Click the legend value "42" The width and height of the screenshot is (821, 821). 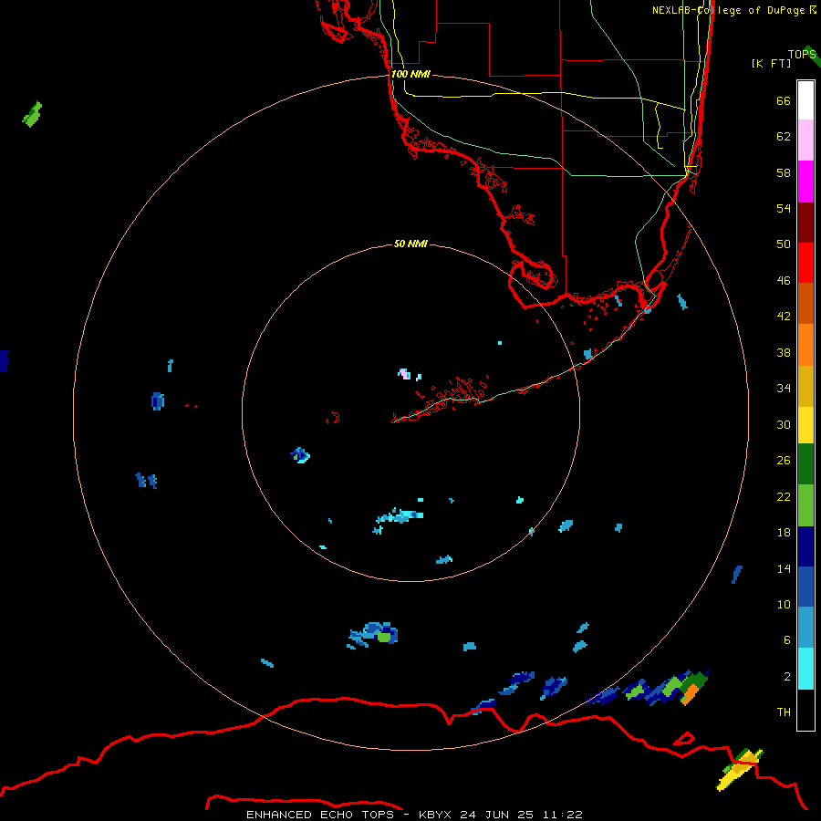784,316
